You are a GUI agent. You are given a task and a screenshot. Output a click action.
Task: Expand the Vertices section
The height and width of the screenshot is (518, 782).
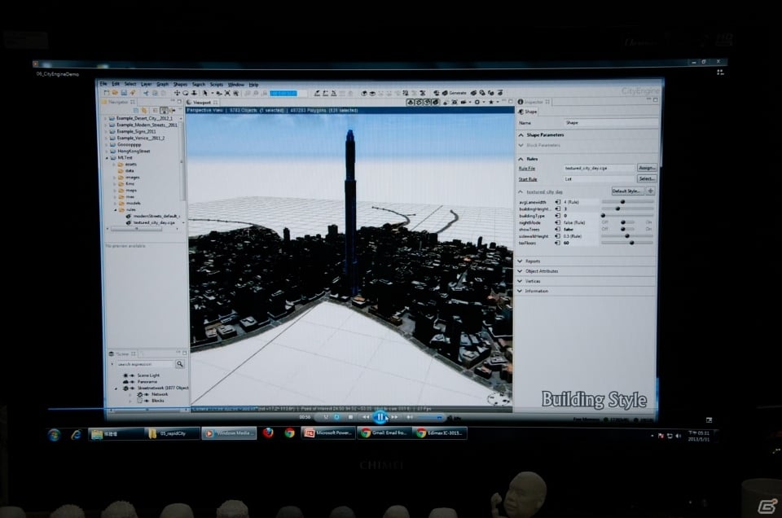[521, 281]
